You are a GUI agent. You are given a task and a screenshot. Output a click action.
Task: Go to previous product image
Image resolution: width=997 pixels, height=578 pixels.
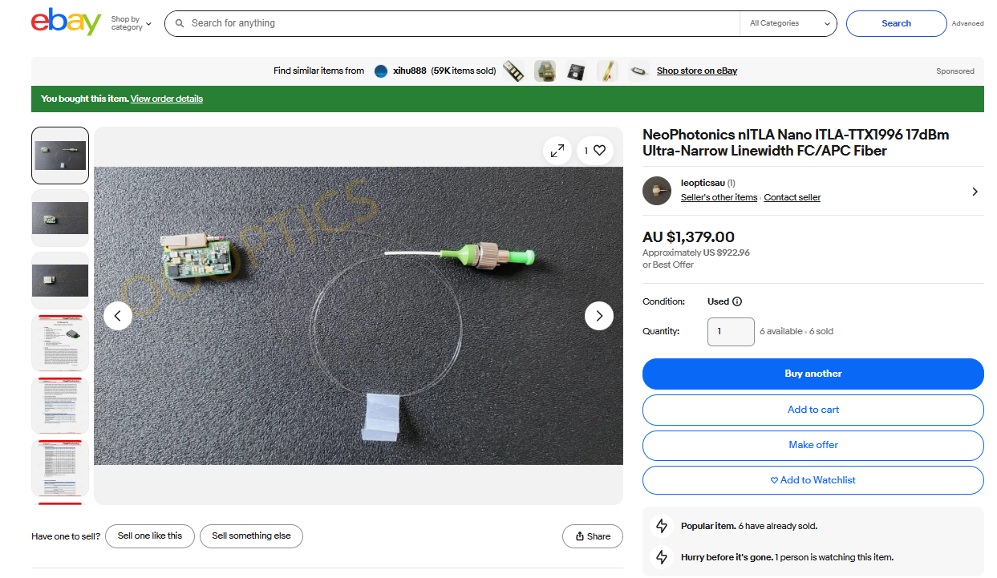tap(118, 316)
